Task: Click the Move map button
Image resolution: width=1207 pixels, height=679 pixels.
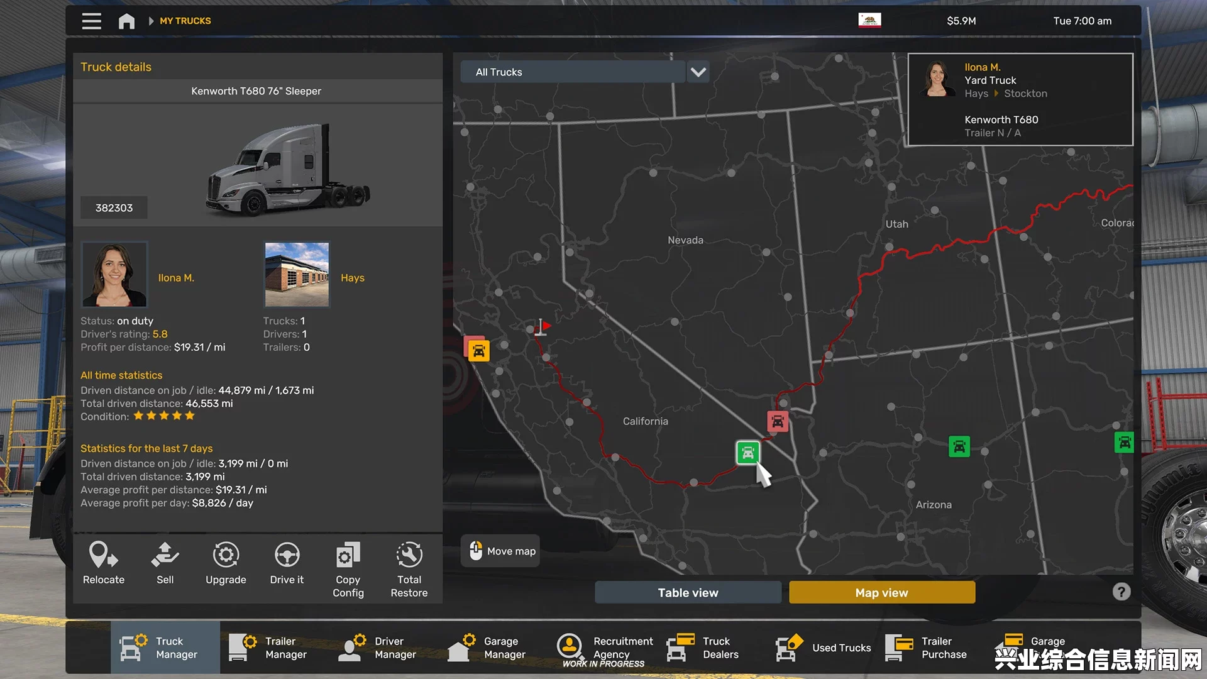Action: 503,551
